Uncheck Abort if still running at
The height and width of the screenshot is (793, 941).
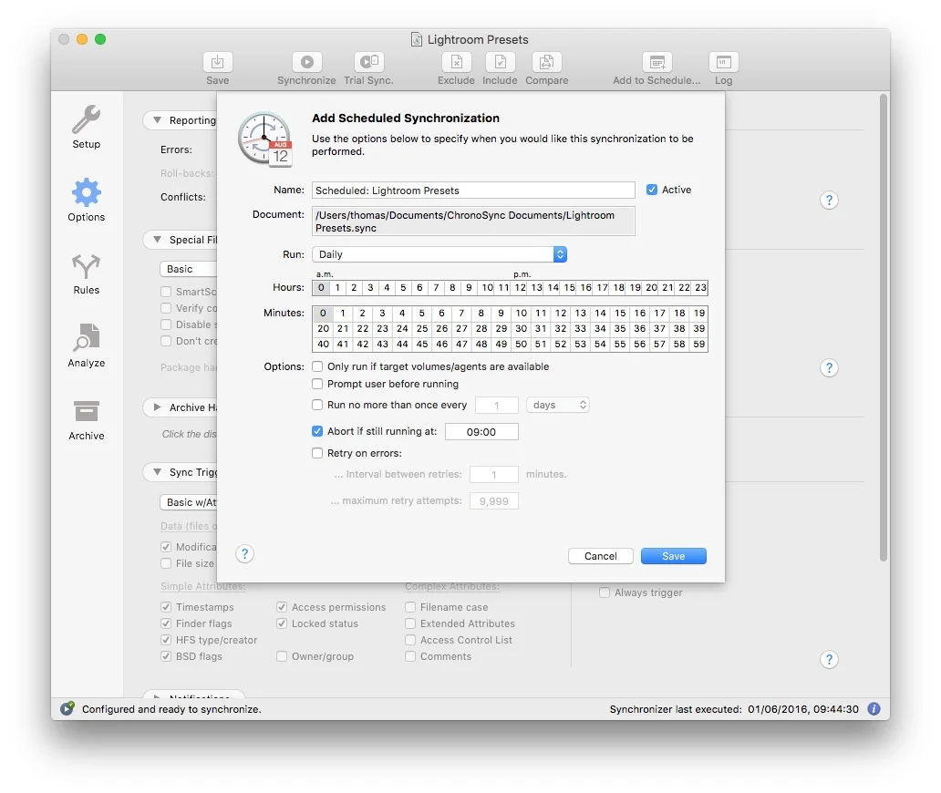[317, 431]
